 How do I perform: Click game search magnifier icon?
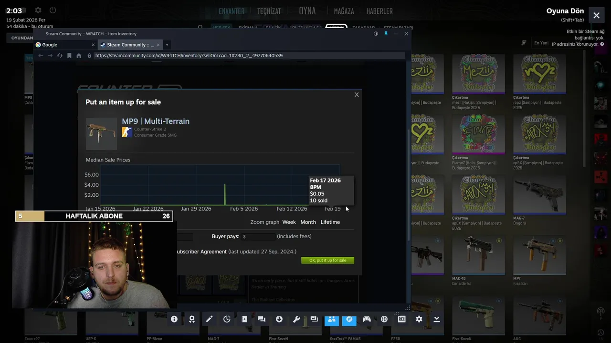[x=200, y=28]
